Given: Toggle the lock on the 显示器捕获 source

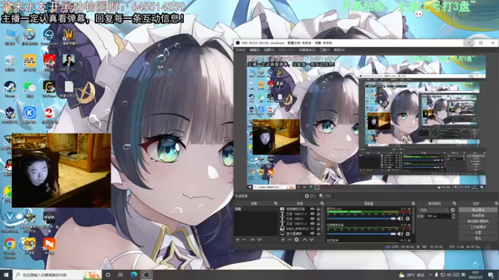Looking at the screenshot, I should [318, 234].
